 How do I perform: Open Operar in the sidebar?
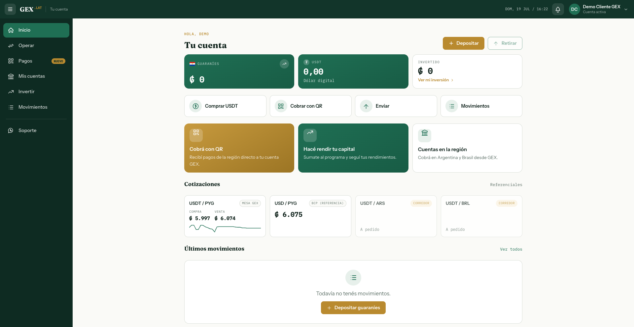pos(36,45)
